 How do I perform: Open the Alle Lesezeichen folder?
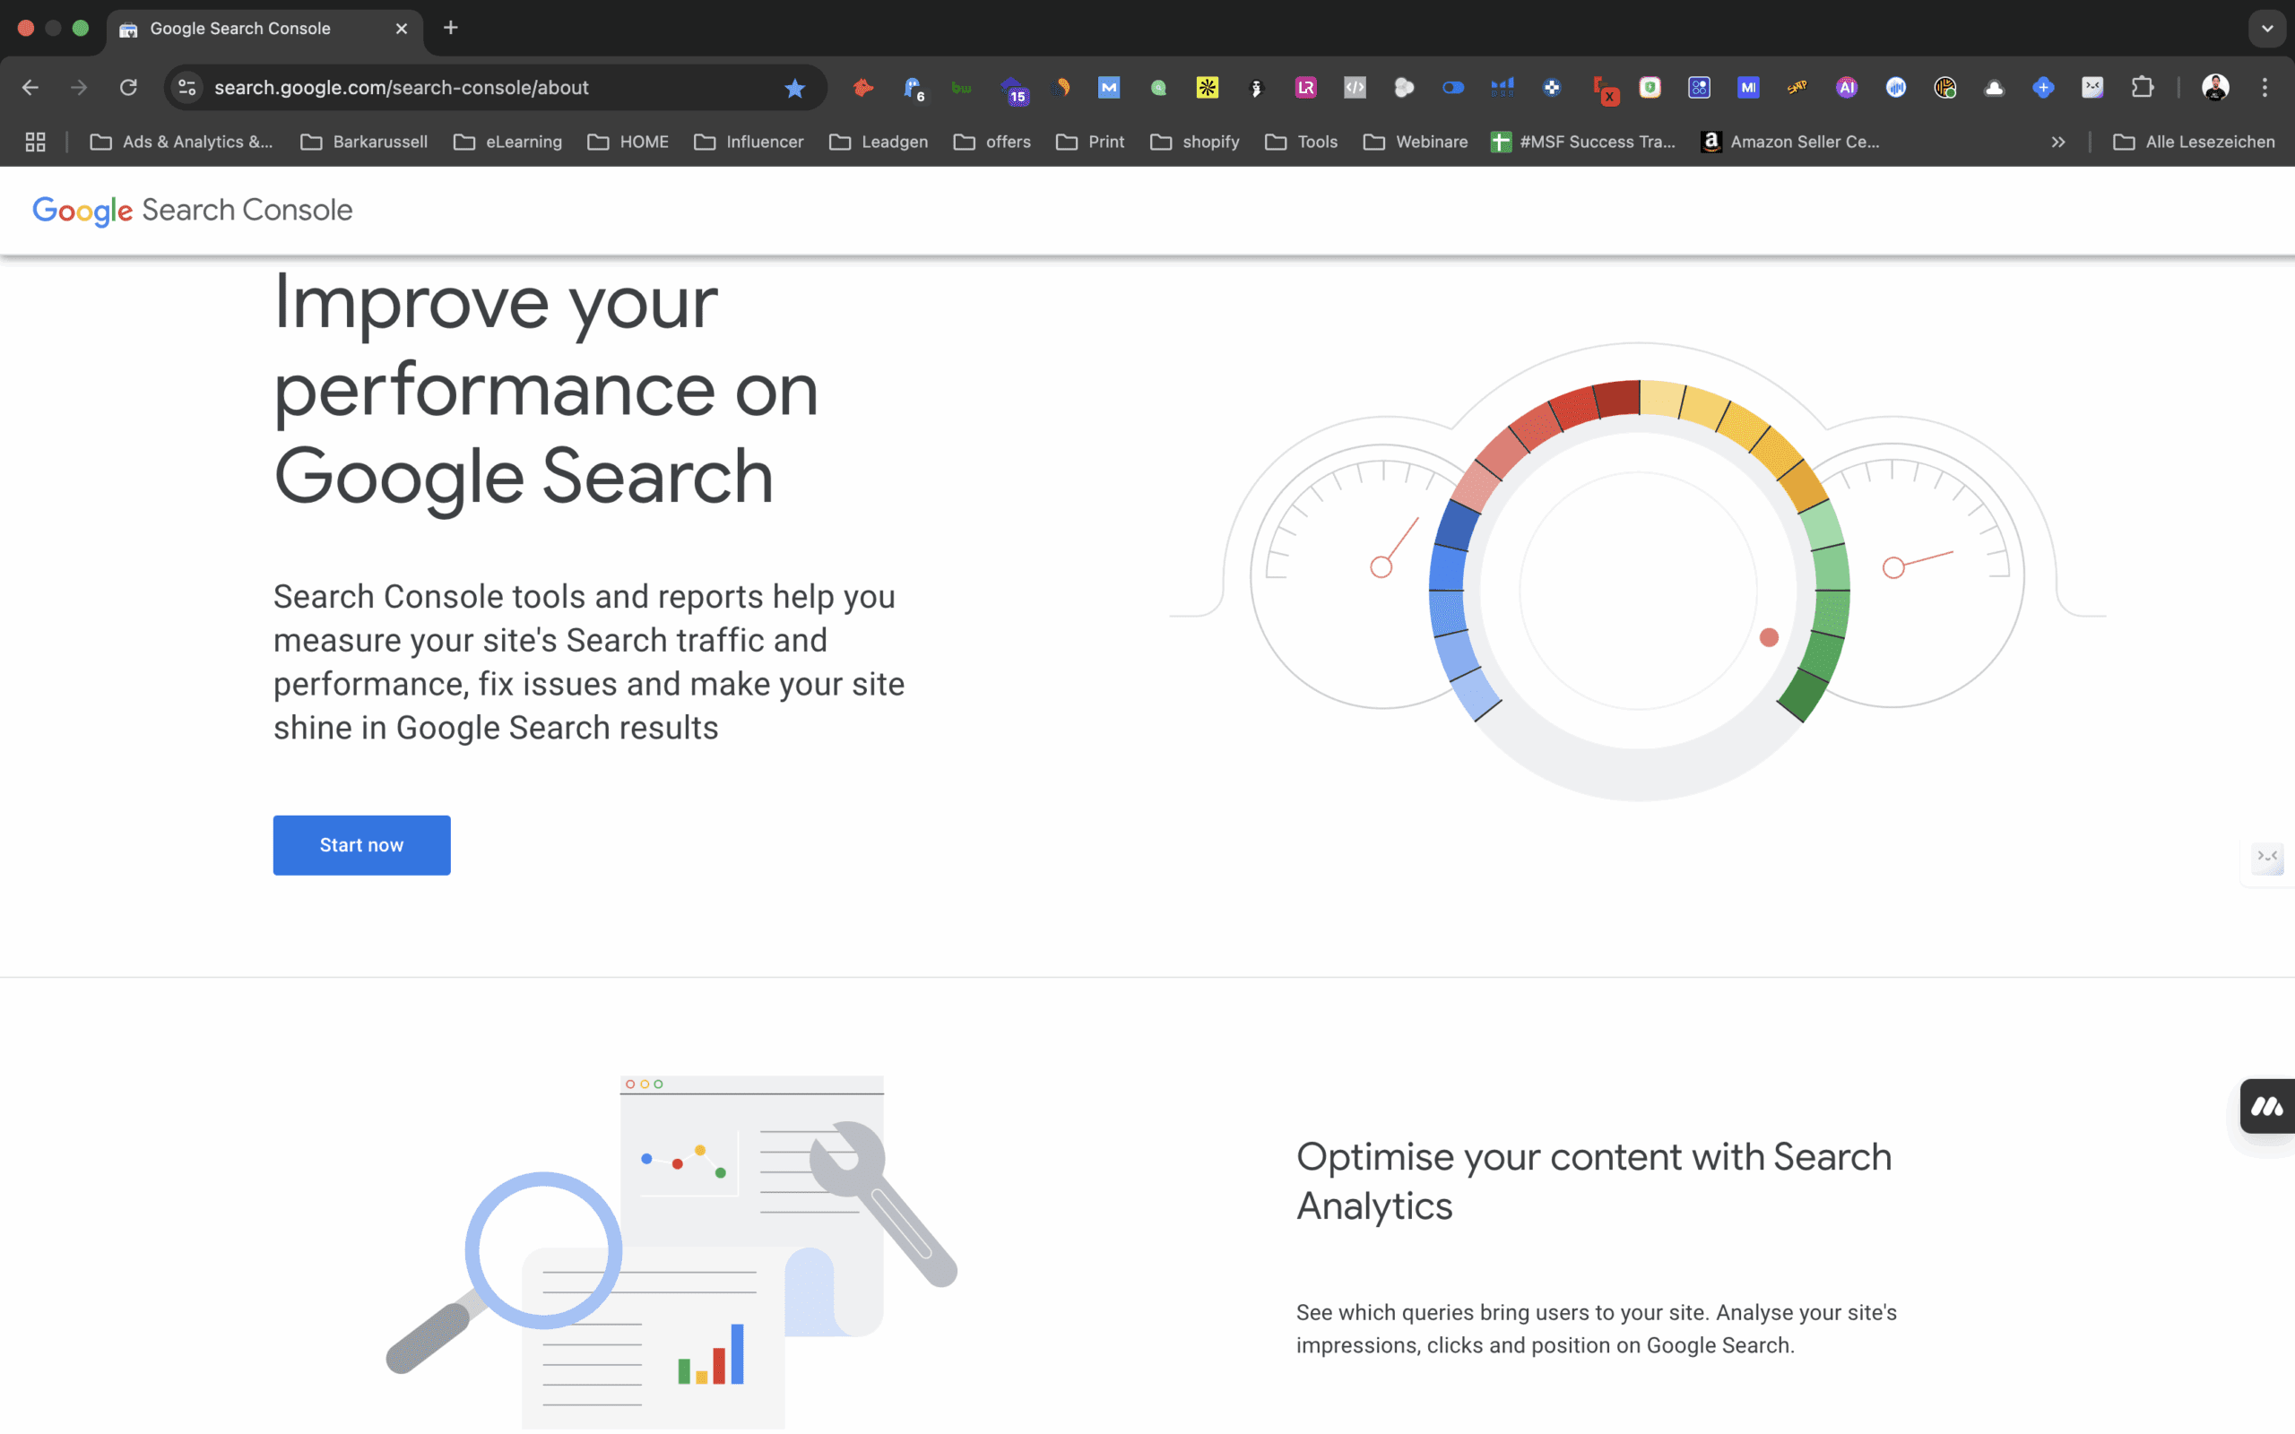(2194, 142)
